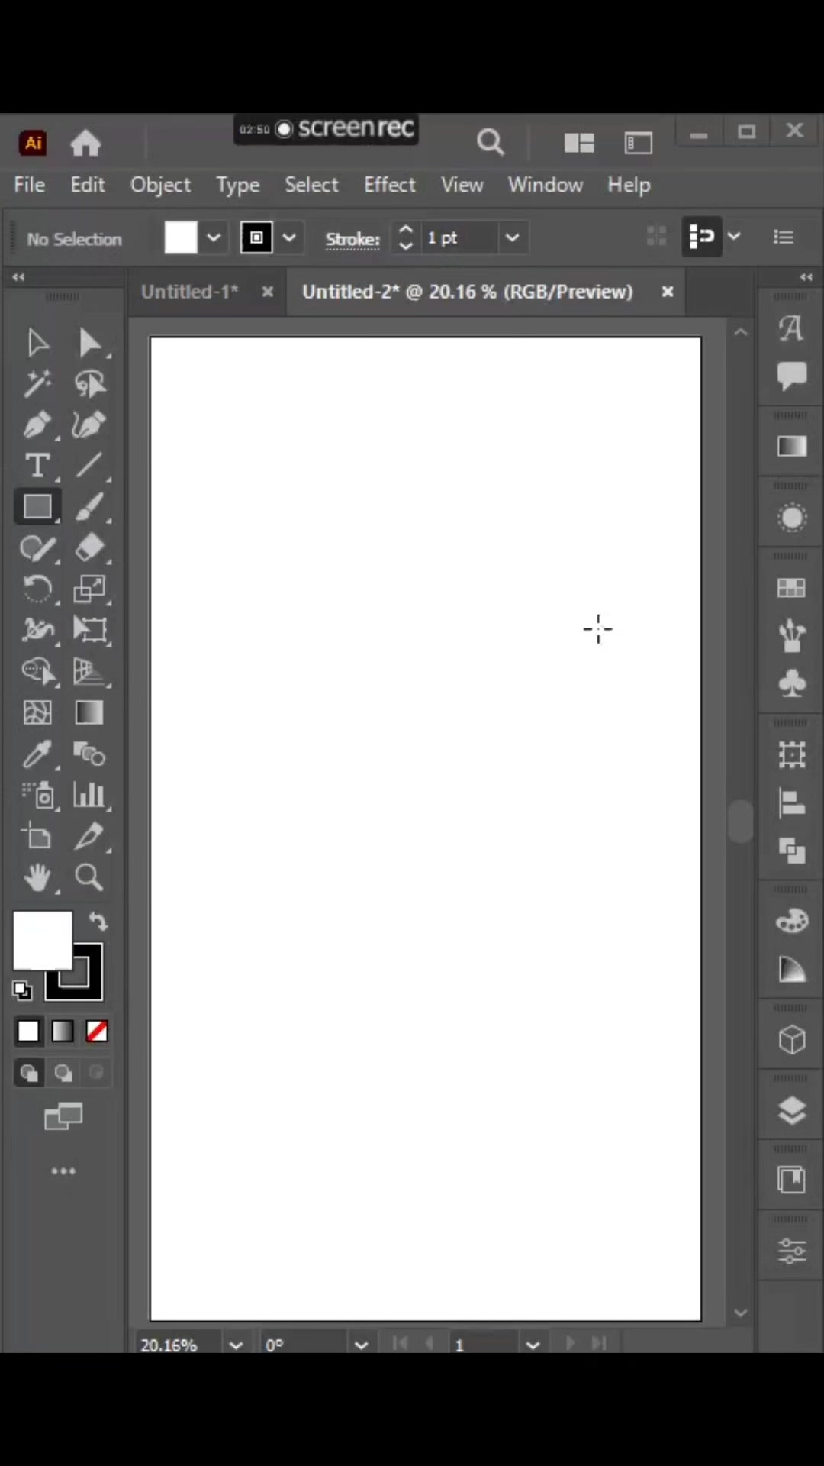This screenshot has height=1466, width=824.
Task: Reset to default fill and stroke
Action: (22, 990)
